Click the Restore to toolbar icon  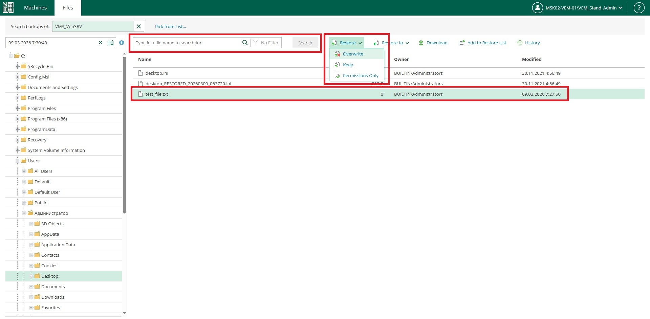click(376, 43)
